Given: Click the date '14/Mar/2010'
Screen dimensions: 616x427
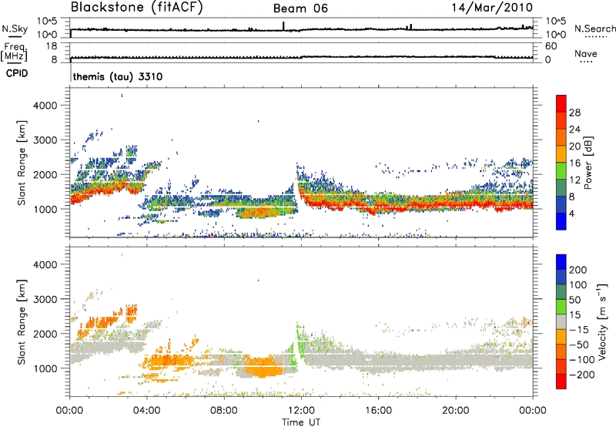Looking at the screenshot, I should [x=492, y=8].
